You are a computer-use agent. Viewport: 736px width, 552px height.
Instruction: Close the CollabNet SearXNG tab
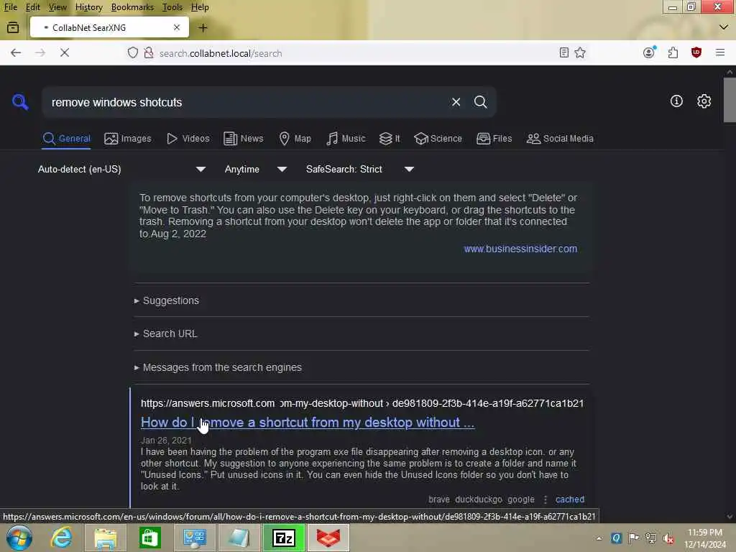click(x=177, y=28)
